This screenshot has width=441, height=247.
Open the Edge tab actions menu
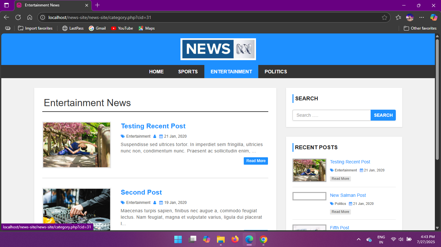point(6,5)
